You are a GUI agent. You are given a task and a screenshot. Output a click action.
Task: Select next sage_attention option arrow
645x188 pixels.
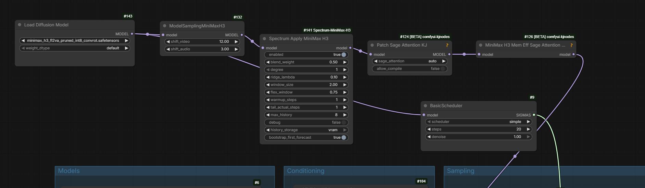pyautogui.click(x=444, y=61)
